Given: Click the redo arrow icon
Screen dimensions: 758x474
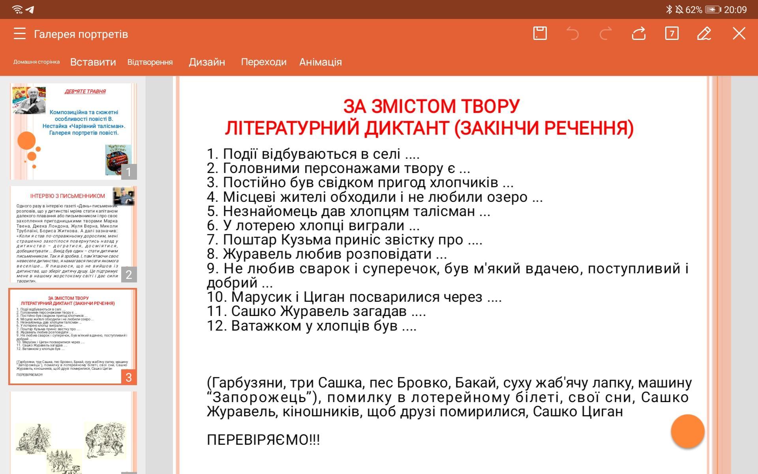Looking at the screenshot, I should pyautogui.click(x=606, y=34).
